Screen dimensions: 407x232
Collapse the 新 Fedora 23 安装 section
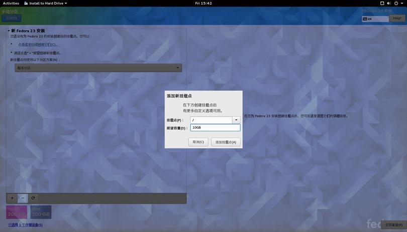tap(9, 31)
